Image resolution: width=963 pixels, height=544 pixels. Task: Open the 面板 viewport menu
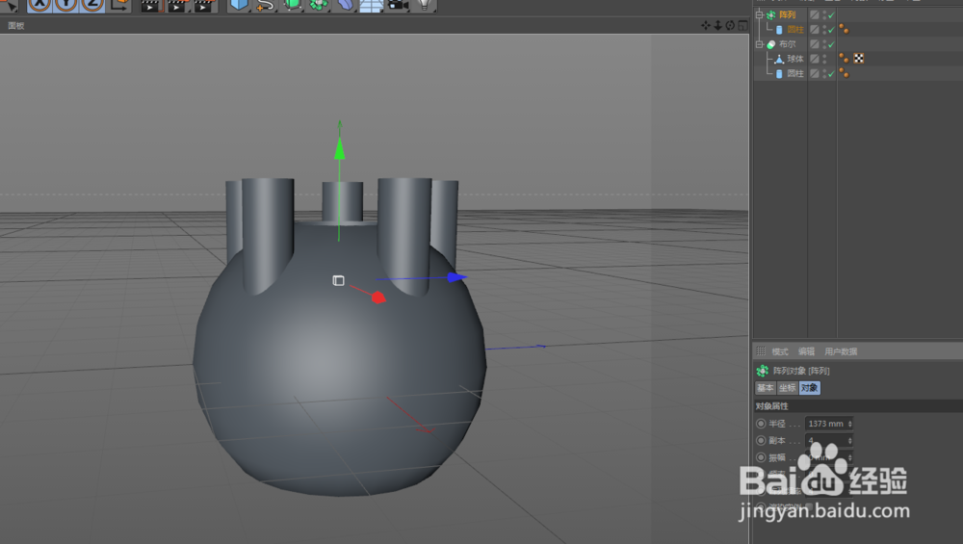[16, 26]
